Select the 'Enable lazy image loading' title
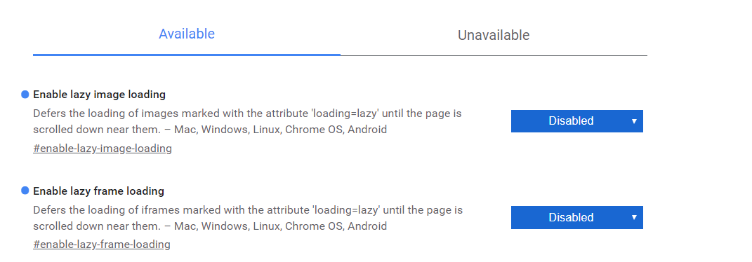The width and height of the screenshot is (752, 262). point(99,95)
